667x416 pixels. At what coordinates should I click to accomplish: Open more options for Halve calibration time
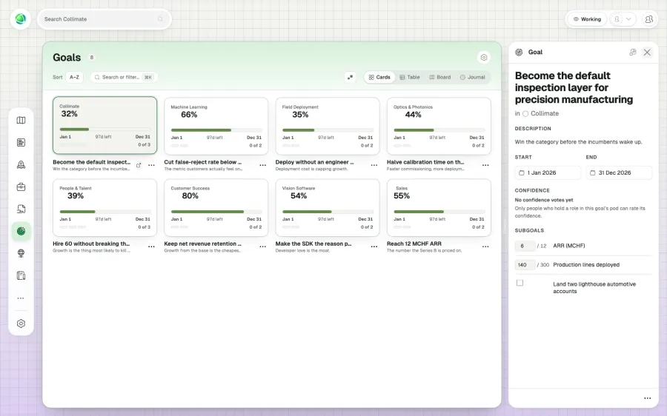click(485, 165)
